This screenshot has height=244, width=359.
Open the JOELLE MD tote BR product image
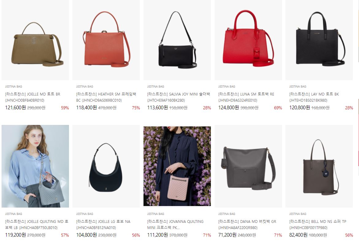tap(35, 40)
